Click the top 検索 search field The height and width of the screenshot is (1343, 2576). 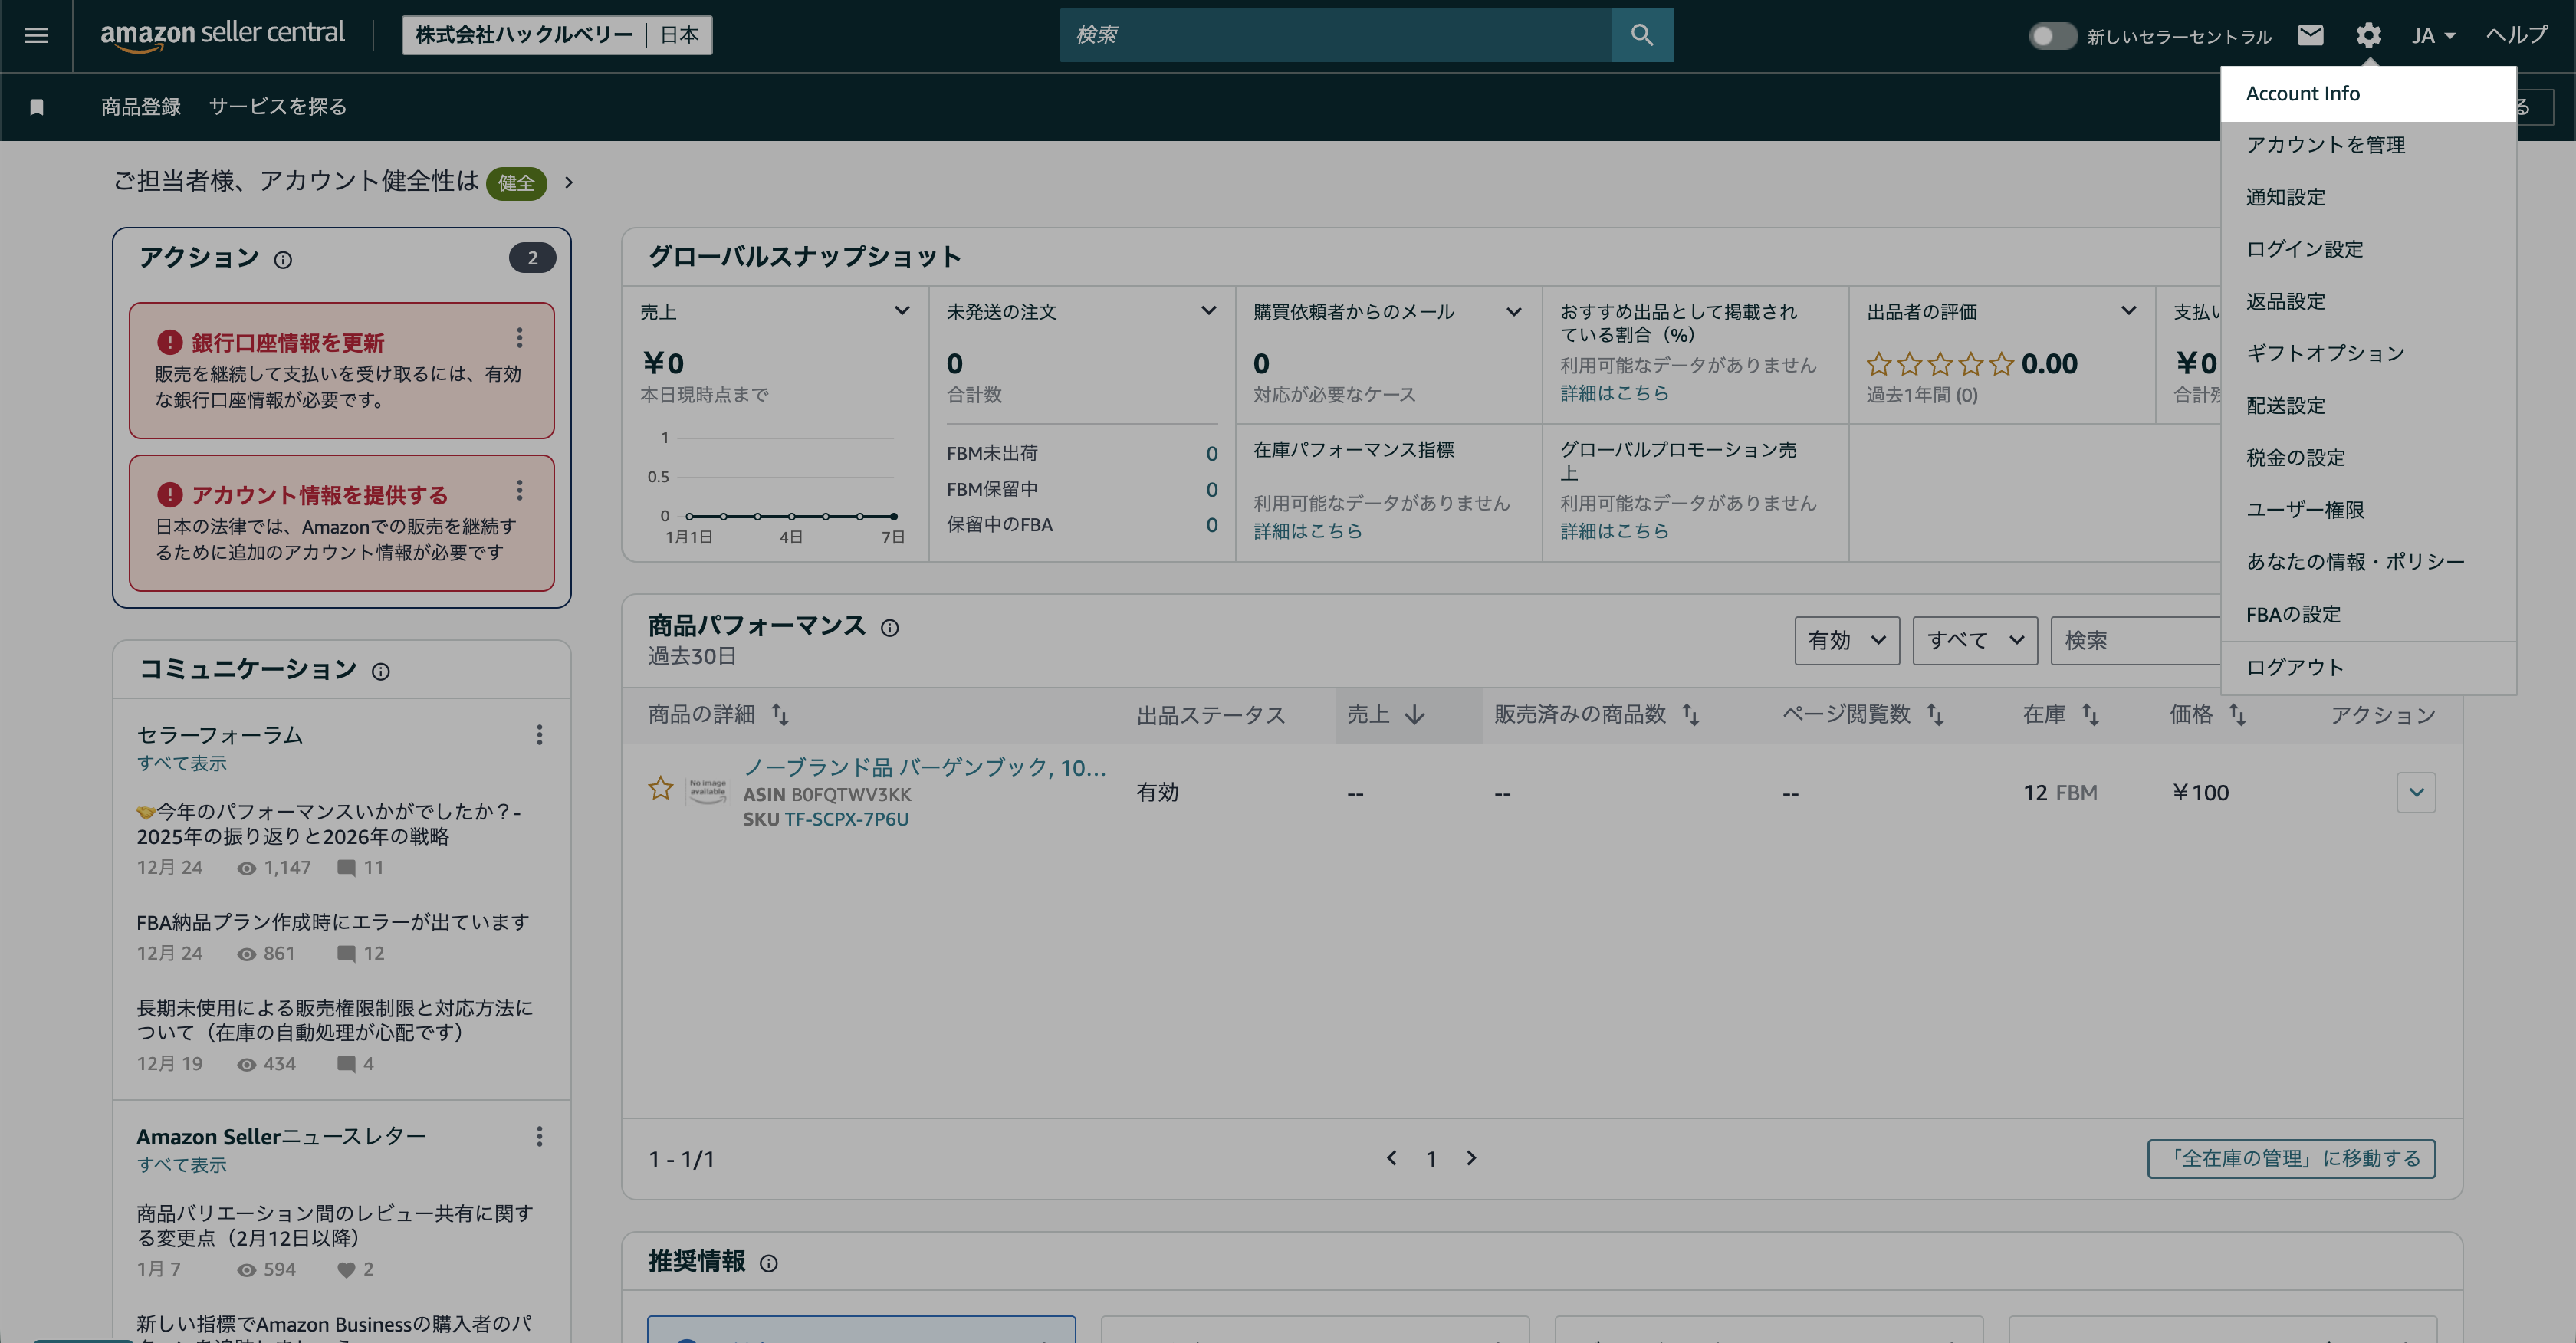[x=1336, y=35]
